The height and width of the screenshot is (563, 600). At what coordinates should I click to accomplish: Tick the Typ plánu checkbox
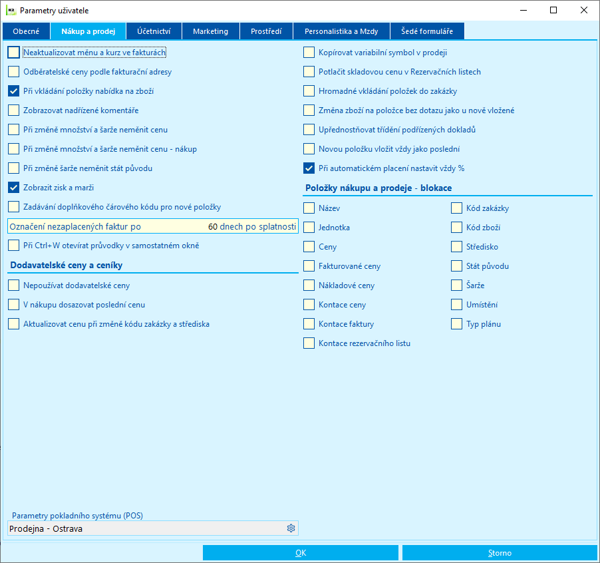coord(456,324)
